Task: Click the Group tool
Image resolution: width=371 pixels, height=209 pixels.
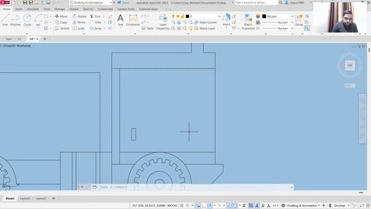Action: pyautogui.click(x=299, y=20)
